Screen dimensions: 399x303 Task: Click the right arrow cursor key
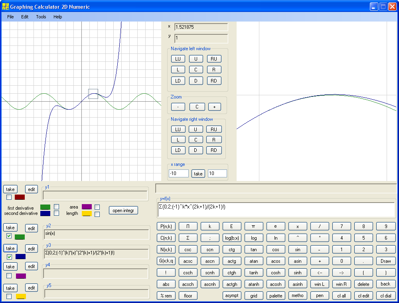point(342,273)
